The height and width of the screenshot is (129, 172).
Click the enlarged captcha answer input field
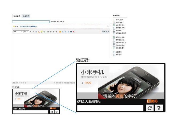[x=110, y=108]
